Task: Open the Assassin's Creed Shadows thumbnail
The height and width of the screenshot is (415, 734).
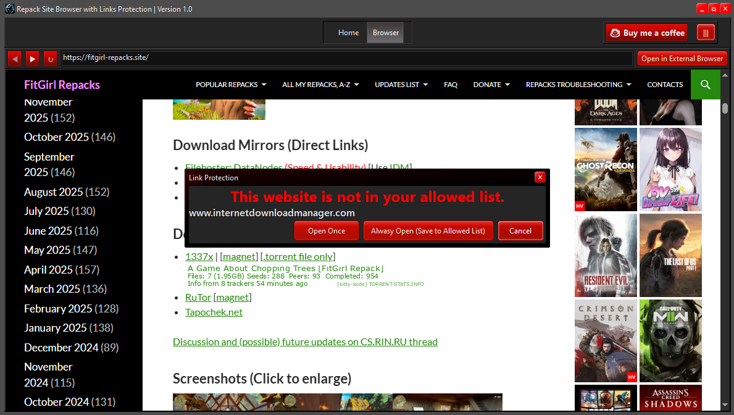Action: tap(670, 398)
